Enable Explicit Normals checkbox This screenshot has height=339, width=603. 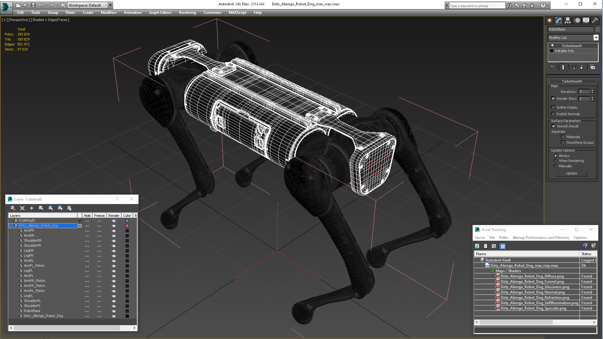[x=553, y=114]
